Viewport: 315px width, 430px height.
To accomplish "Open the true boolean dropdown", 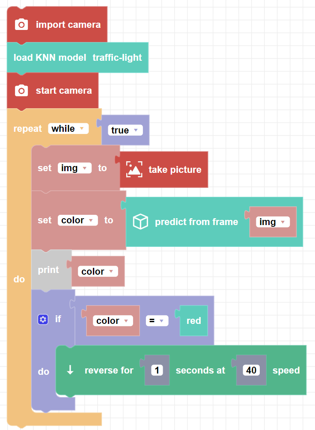I will [125, 130].
